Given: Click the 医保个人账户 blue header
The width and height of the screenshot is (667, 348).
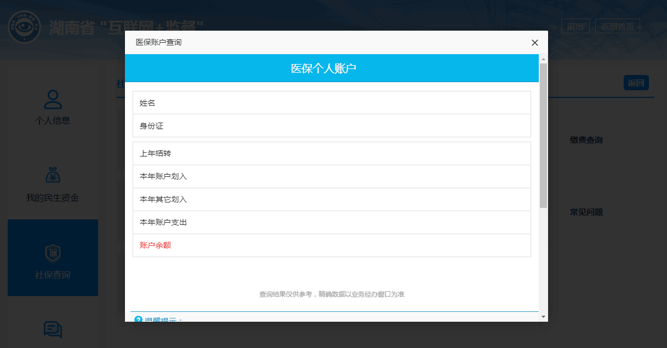Looking at the screenshot, I should 332,68.
